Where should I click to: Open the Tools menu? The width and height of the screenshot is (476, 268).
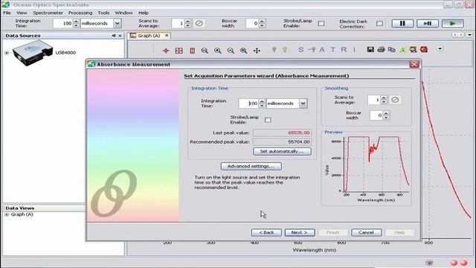(x=103, y=13)
